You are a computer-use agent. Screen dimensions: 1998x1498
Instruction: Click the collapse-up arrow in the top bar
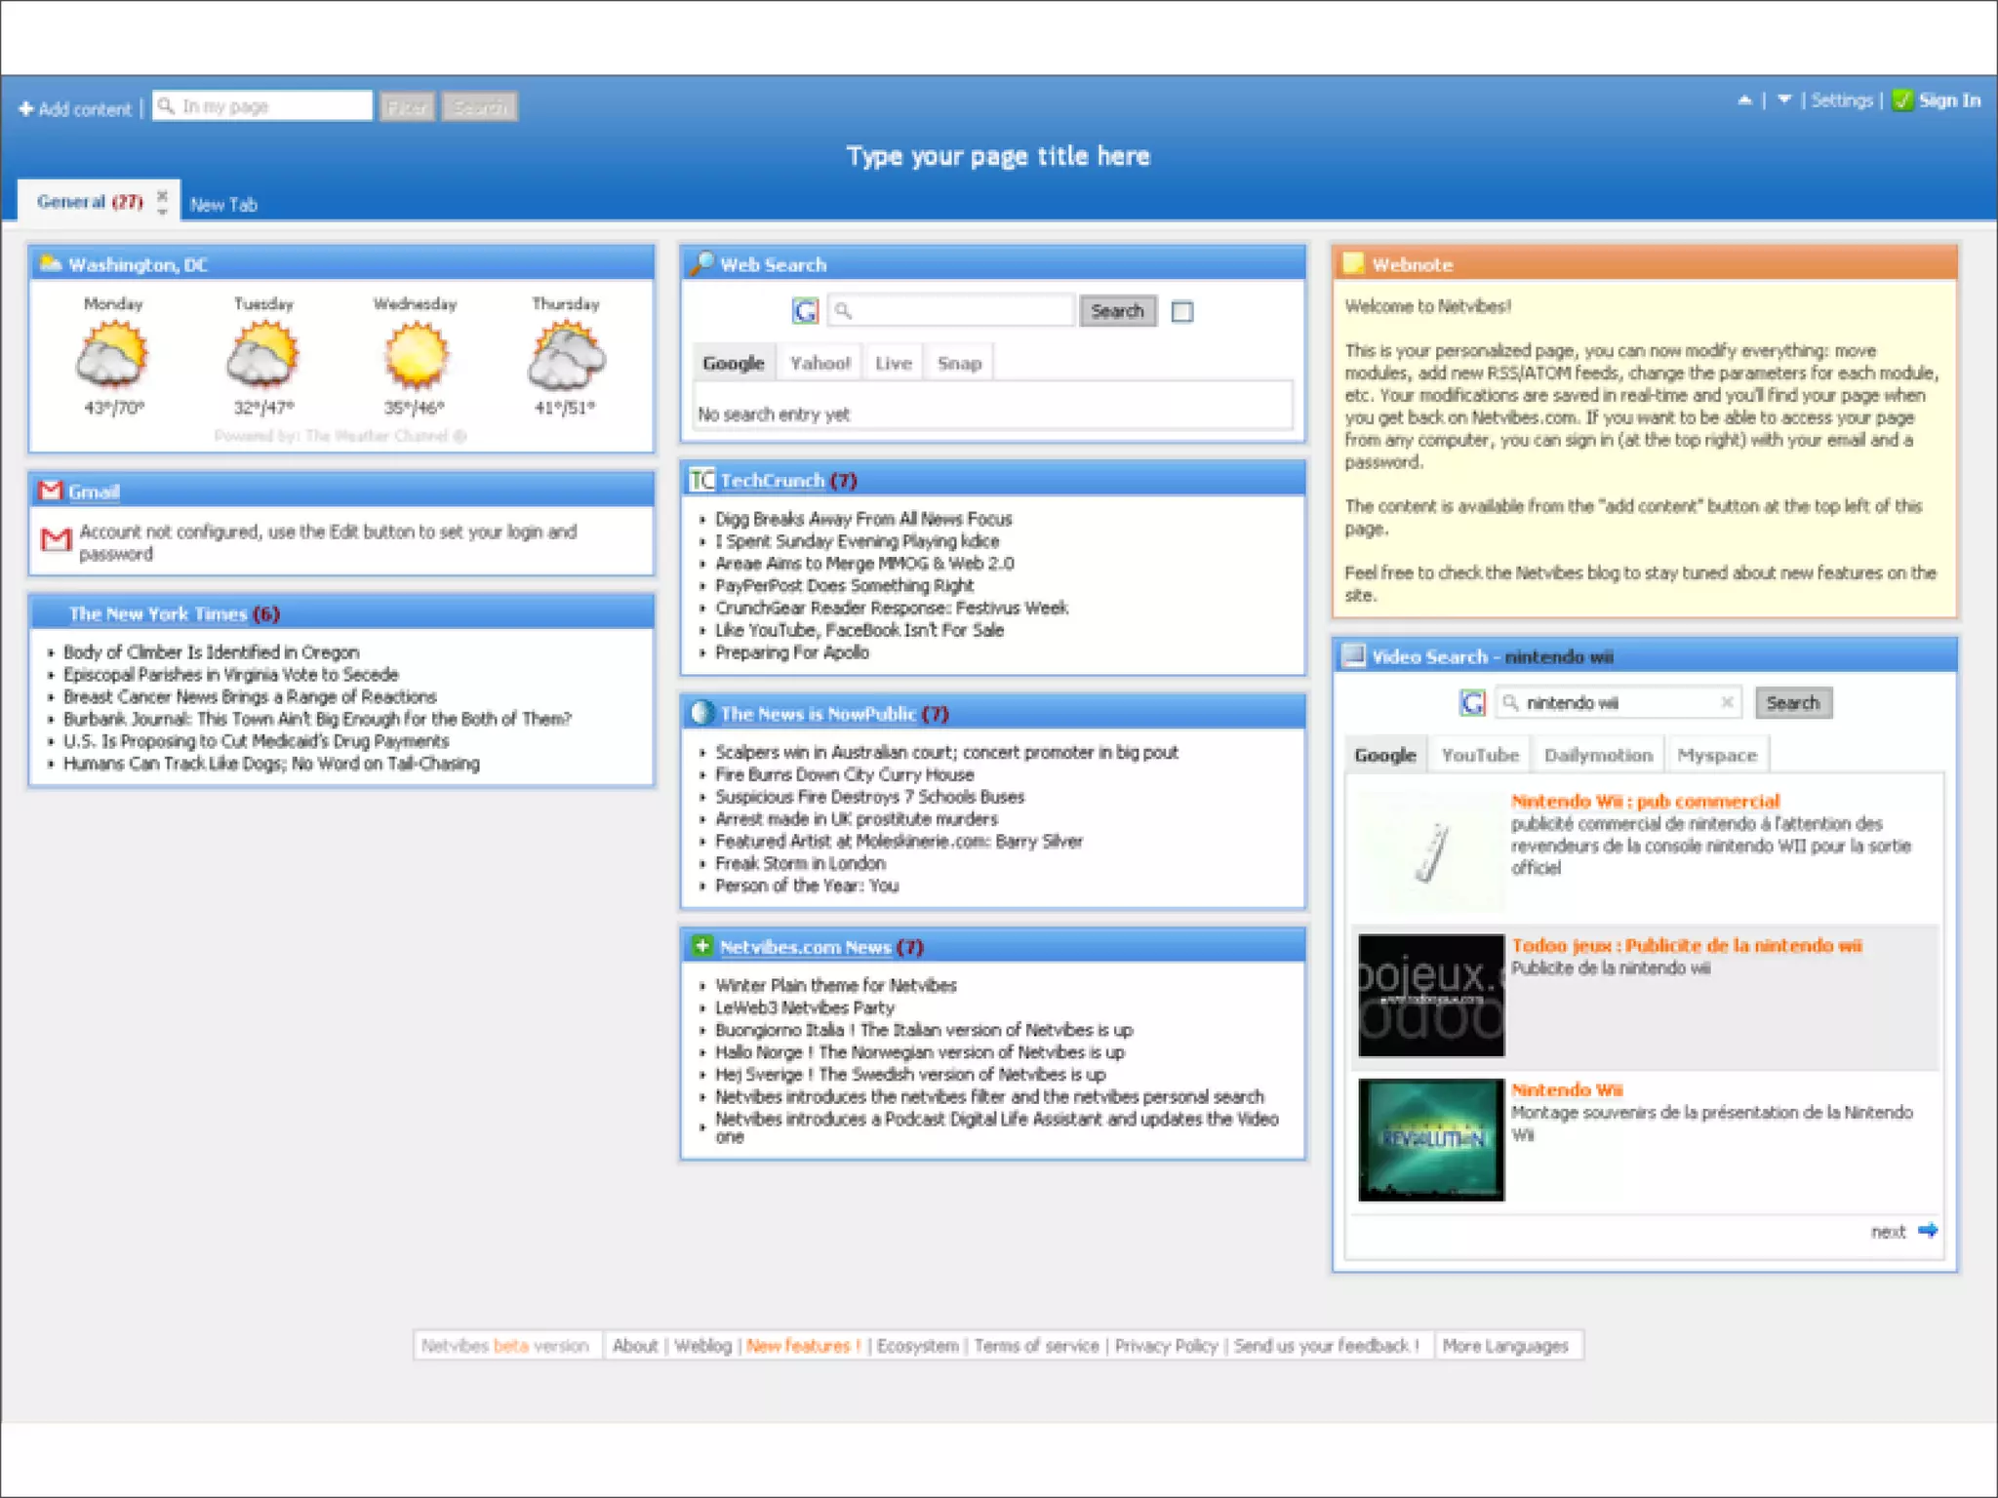(1744, 100)
